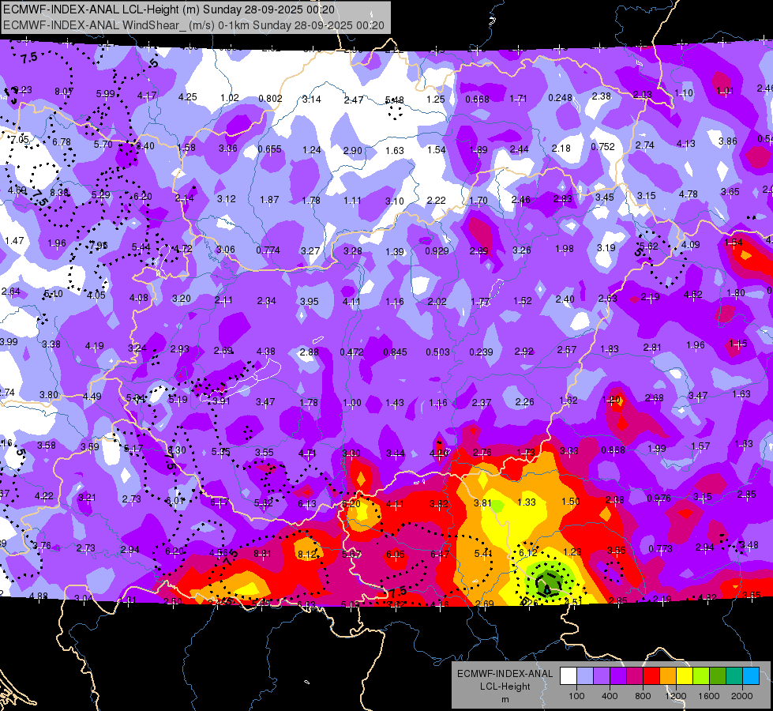Click wind shear value 0.868
Screen dimensions: 773x711
click(614, 450)
